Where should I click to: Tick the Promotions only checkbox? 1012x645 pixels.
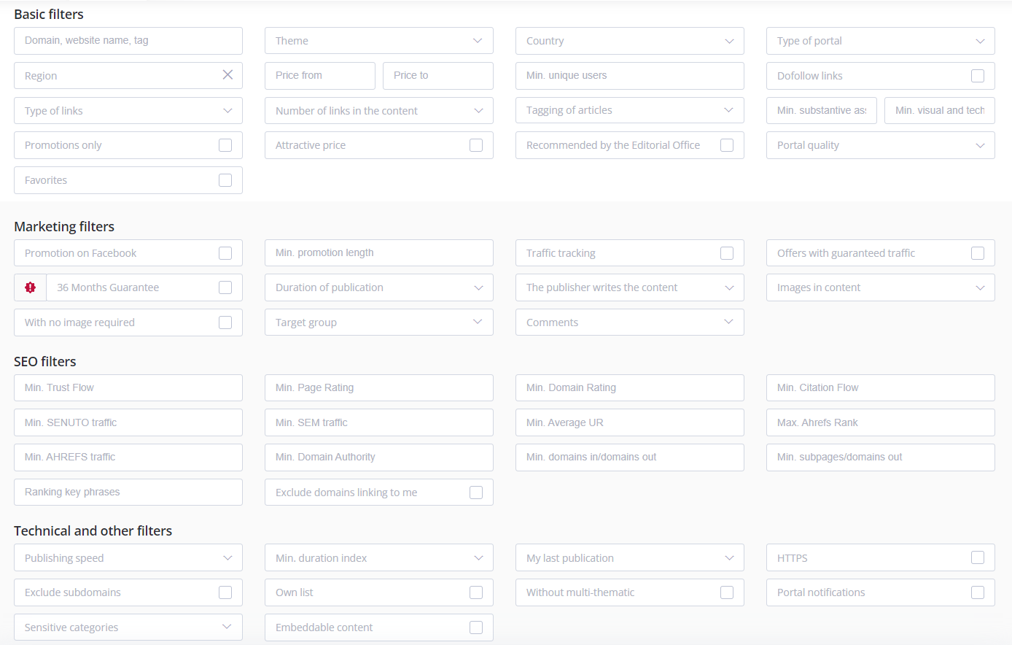click(225, 145)
